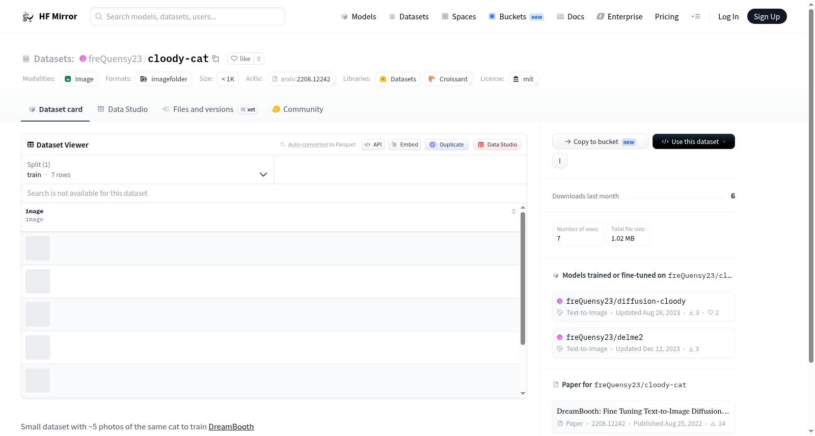This screenshot has height=436, width=815.
Task: Click the like count number
Action: click(259, 59)
